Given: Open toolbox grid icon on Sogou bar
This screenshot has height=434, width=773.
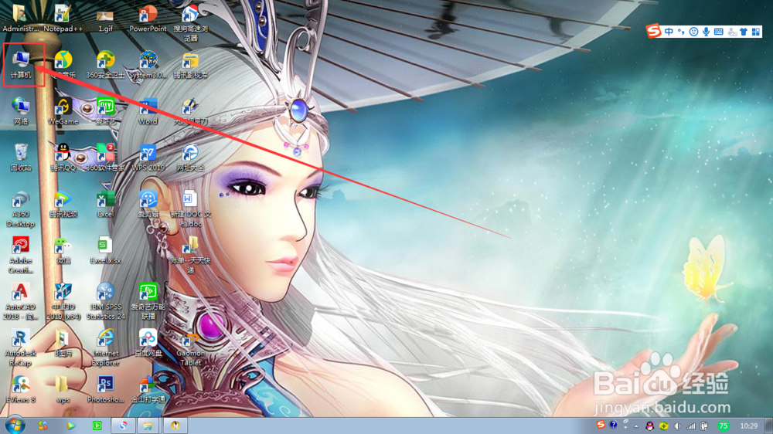Looking at the screenshot, I should 756,32.
